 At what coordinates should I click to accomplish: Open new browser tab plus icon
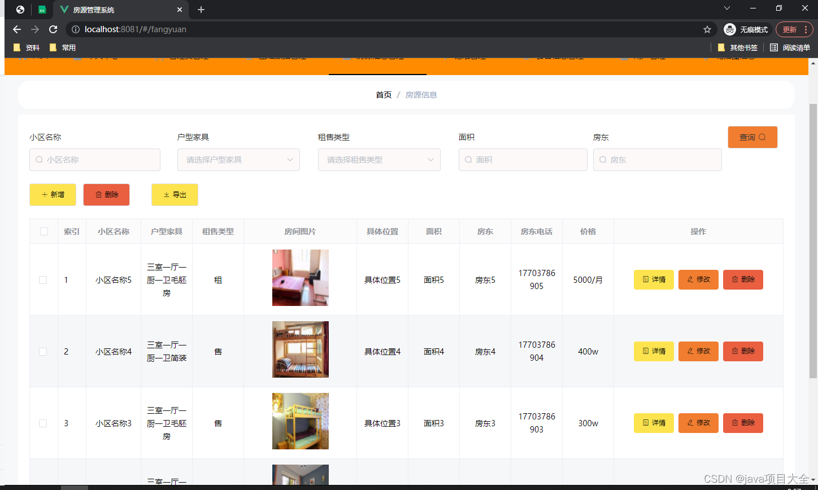coord(201,10)
